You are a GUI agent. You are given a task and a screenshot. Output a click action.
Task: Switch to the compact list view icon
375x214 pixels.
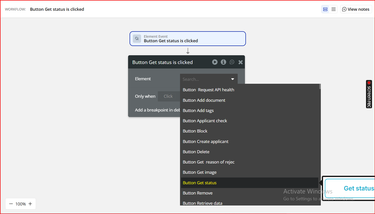point(334,9)
